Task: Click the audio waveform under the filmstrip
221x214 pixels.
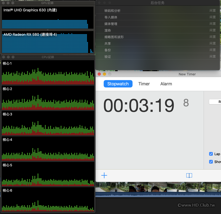Action: coord(158,195)
